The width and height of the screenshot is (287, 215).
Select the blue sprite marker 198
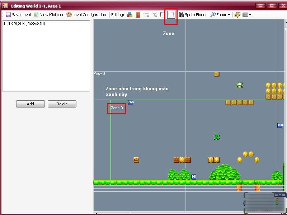[280, 125]
